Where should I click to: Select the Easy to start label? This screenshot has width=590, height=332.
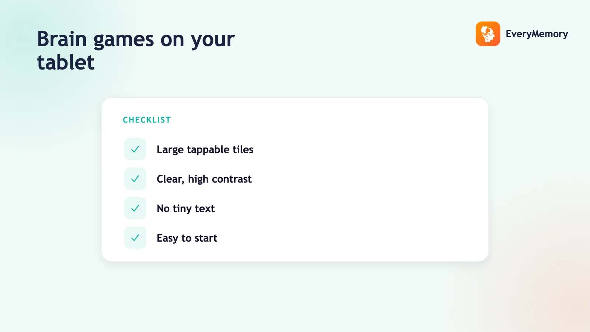[x=187, y=238]
